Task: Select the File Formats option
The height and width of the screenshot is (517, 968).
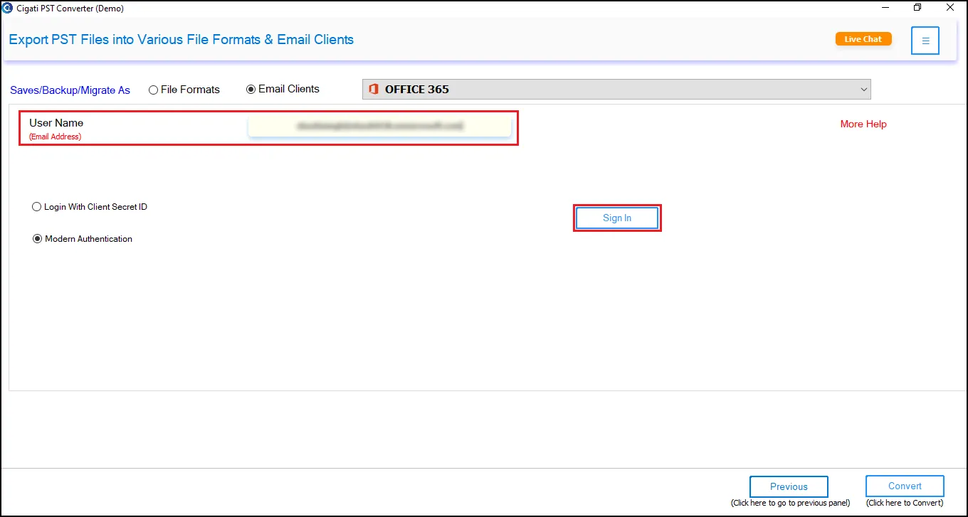Action: (184, 90)
